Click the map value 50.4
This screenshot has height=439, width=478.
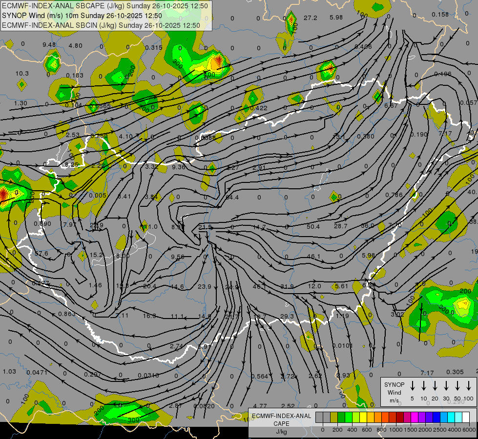313,226
